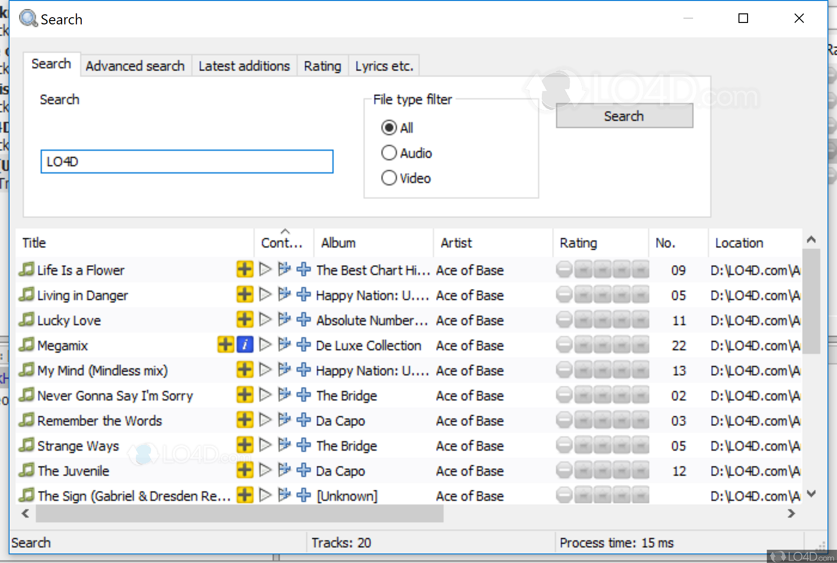
Task: Click the music note icon for The Juvenile
Action: [x=27, y=470]
